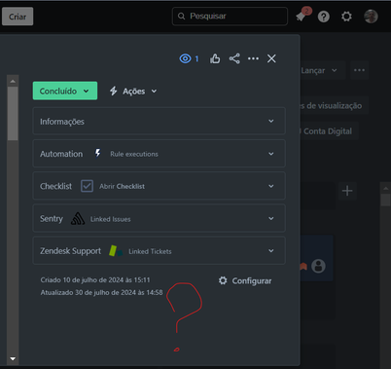This screenshot has height=369, width=391.
Task: Click the user profile avatar
Action: coord(371,17)
